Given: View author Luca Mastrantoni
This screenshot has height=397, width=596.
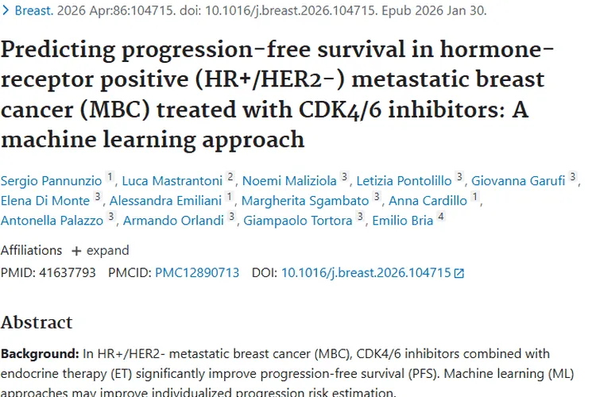Looking at the screenshot, I should 172,180.
